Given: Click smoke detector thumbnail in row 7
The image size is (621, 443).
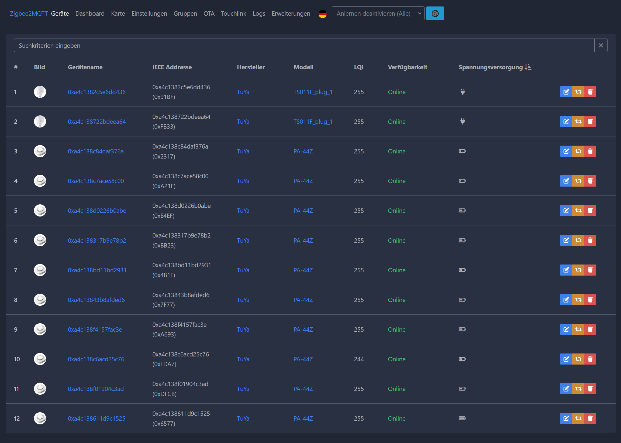Looking at the screenshot, I should click(40, 270).
